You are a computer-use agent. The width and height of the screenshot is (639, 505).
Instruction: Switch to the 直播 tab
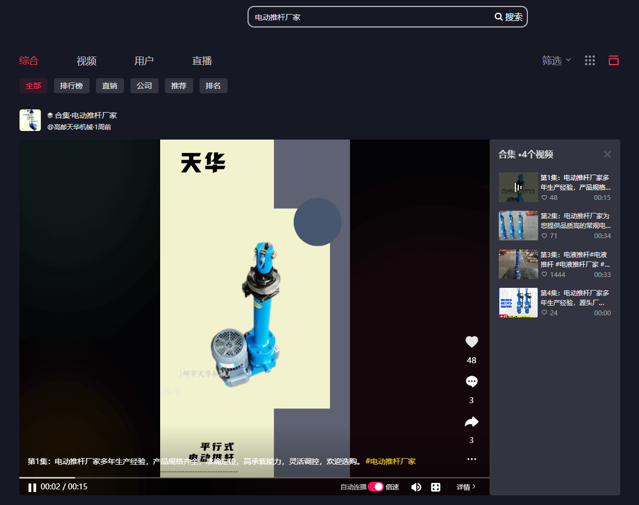tap(202, 61)
